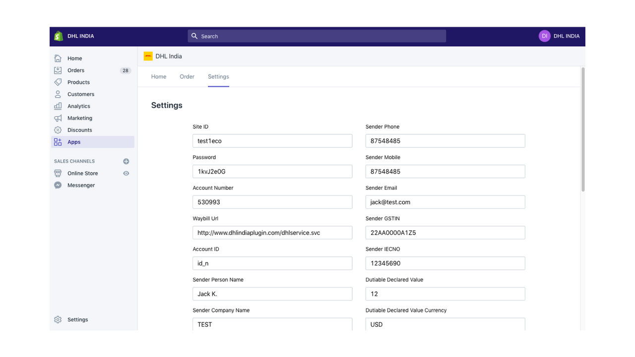Click the DHL INDIA store name
The image size is (635, 357).
[x=80, y=36]
